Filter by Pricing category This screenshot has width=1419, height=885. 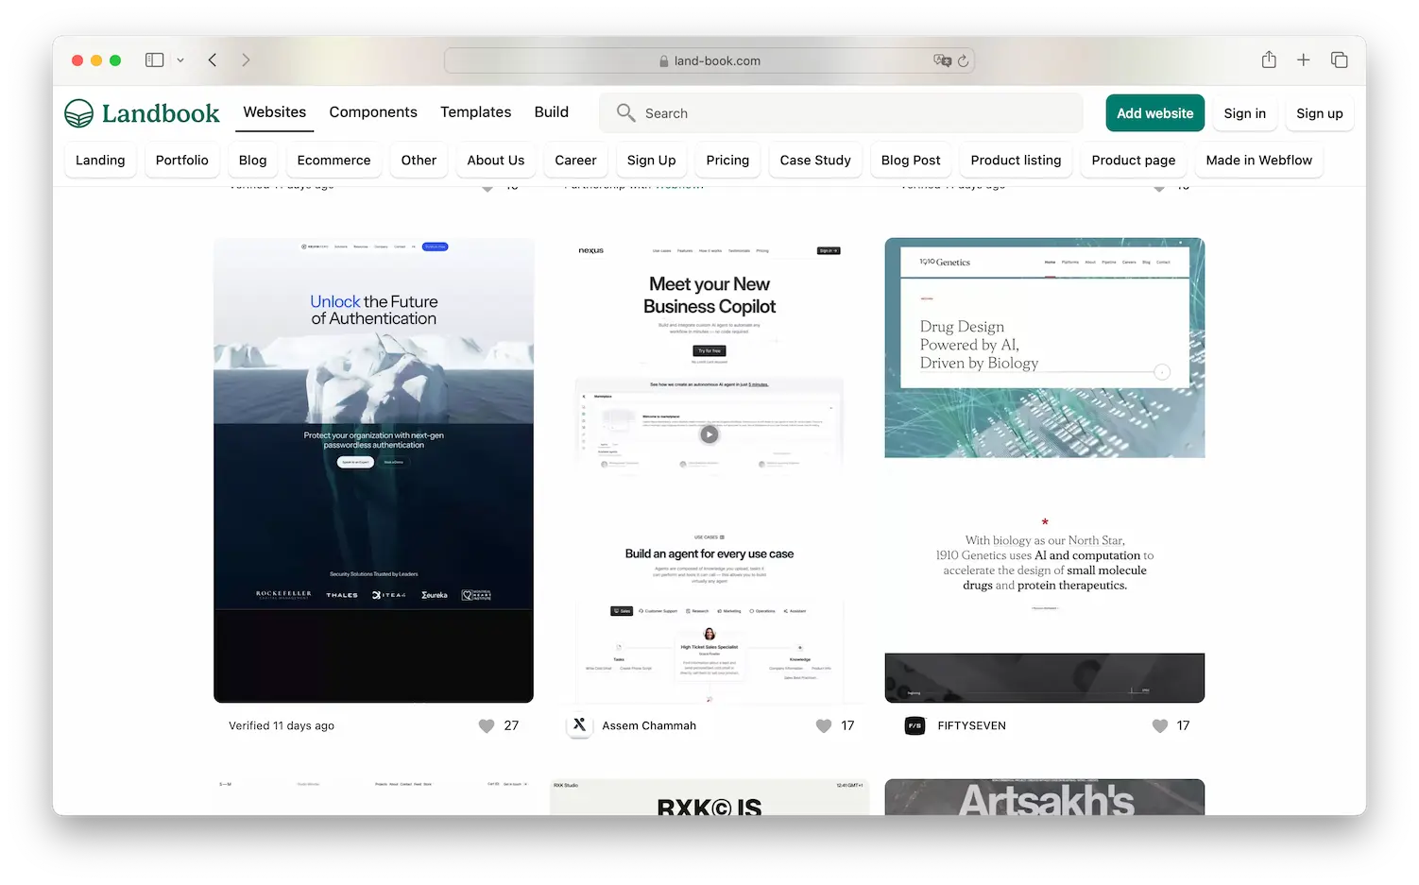[727, 161]
